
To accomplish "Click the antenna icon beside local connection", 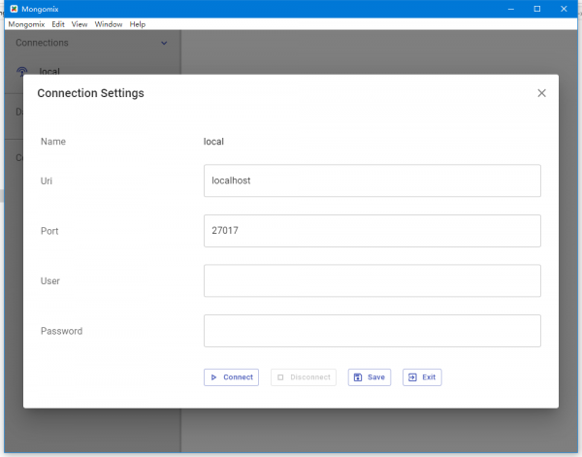I will coord(22,71).
